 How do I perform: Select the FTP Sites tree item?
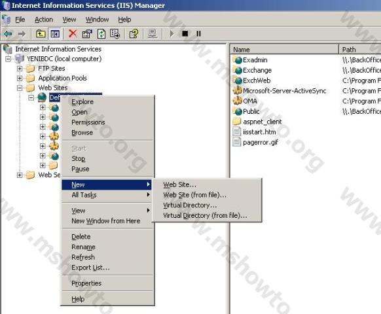[x=52, y=69]
